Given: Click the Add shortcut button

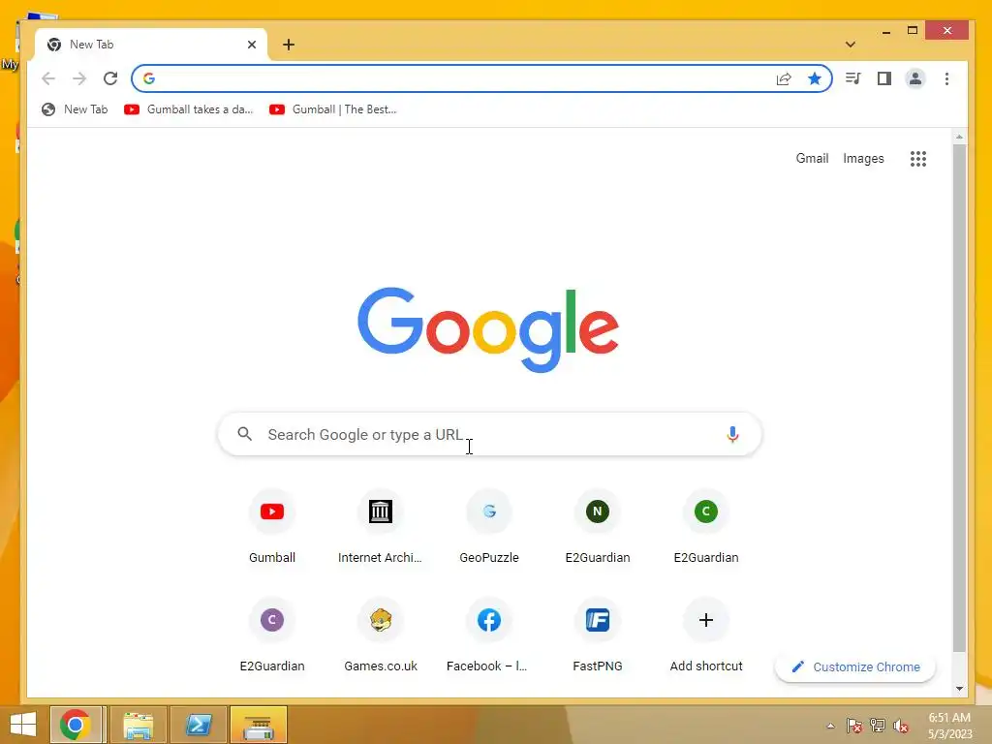Looking at the screenshot, I should tap(706, 635).
